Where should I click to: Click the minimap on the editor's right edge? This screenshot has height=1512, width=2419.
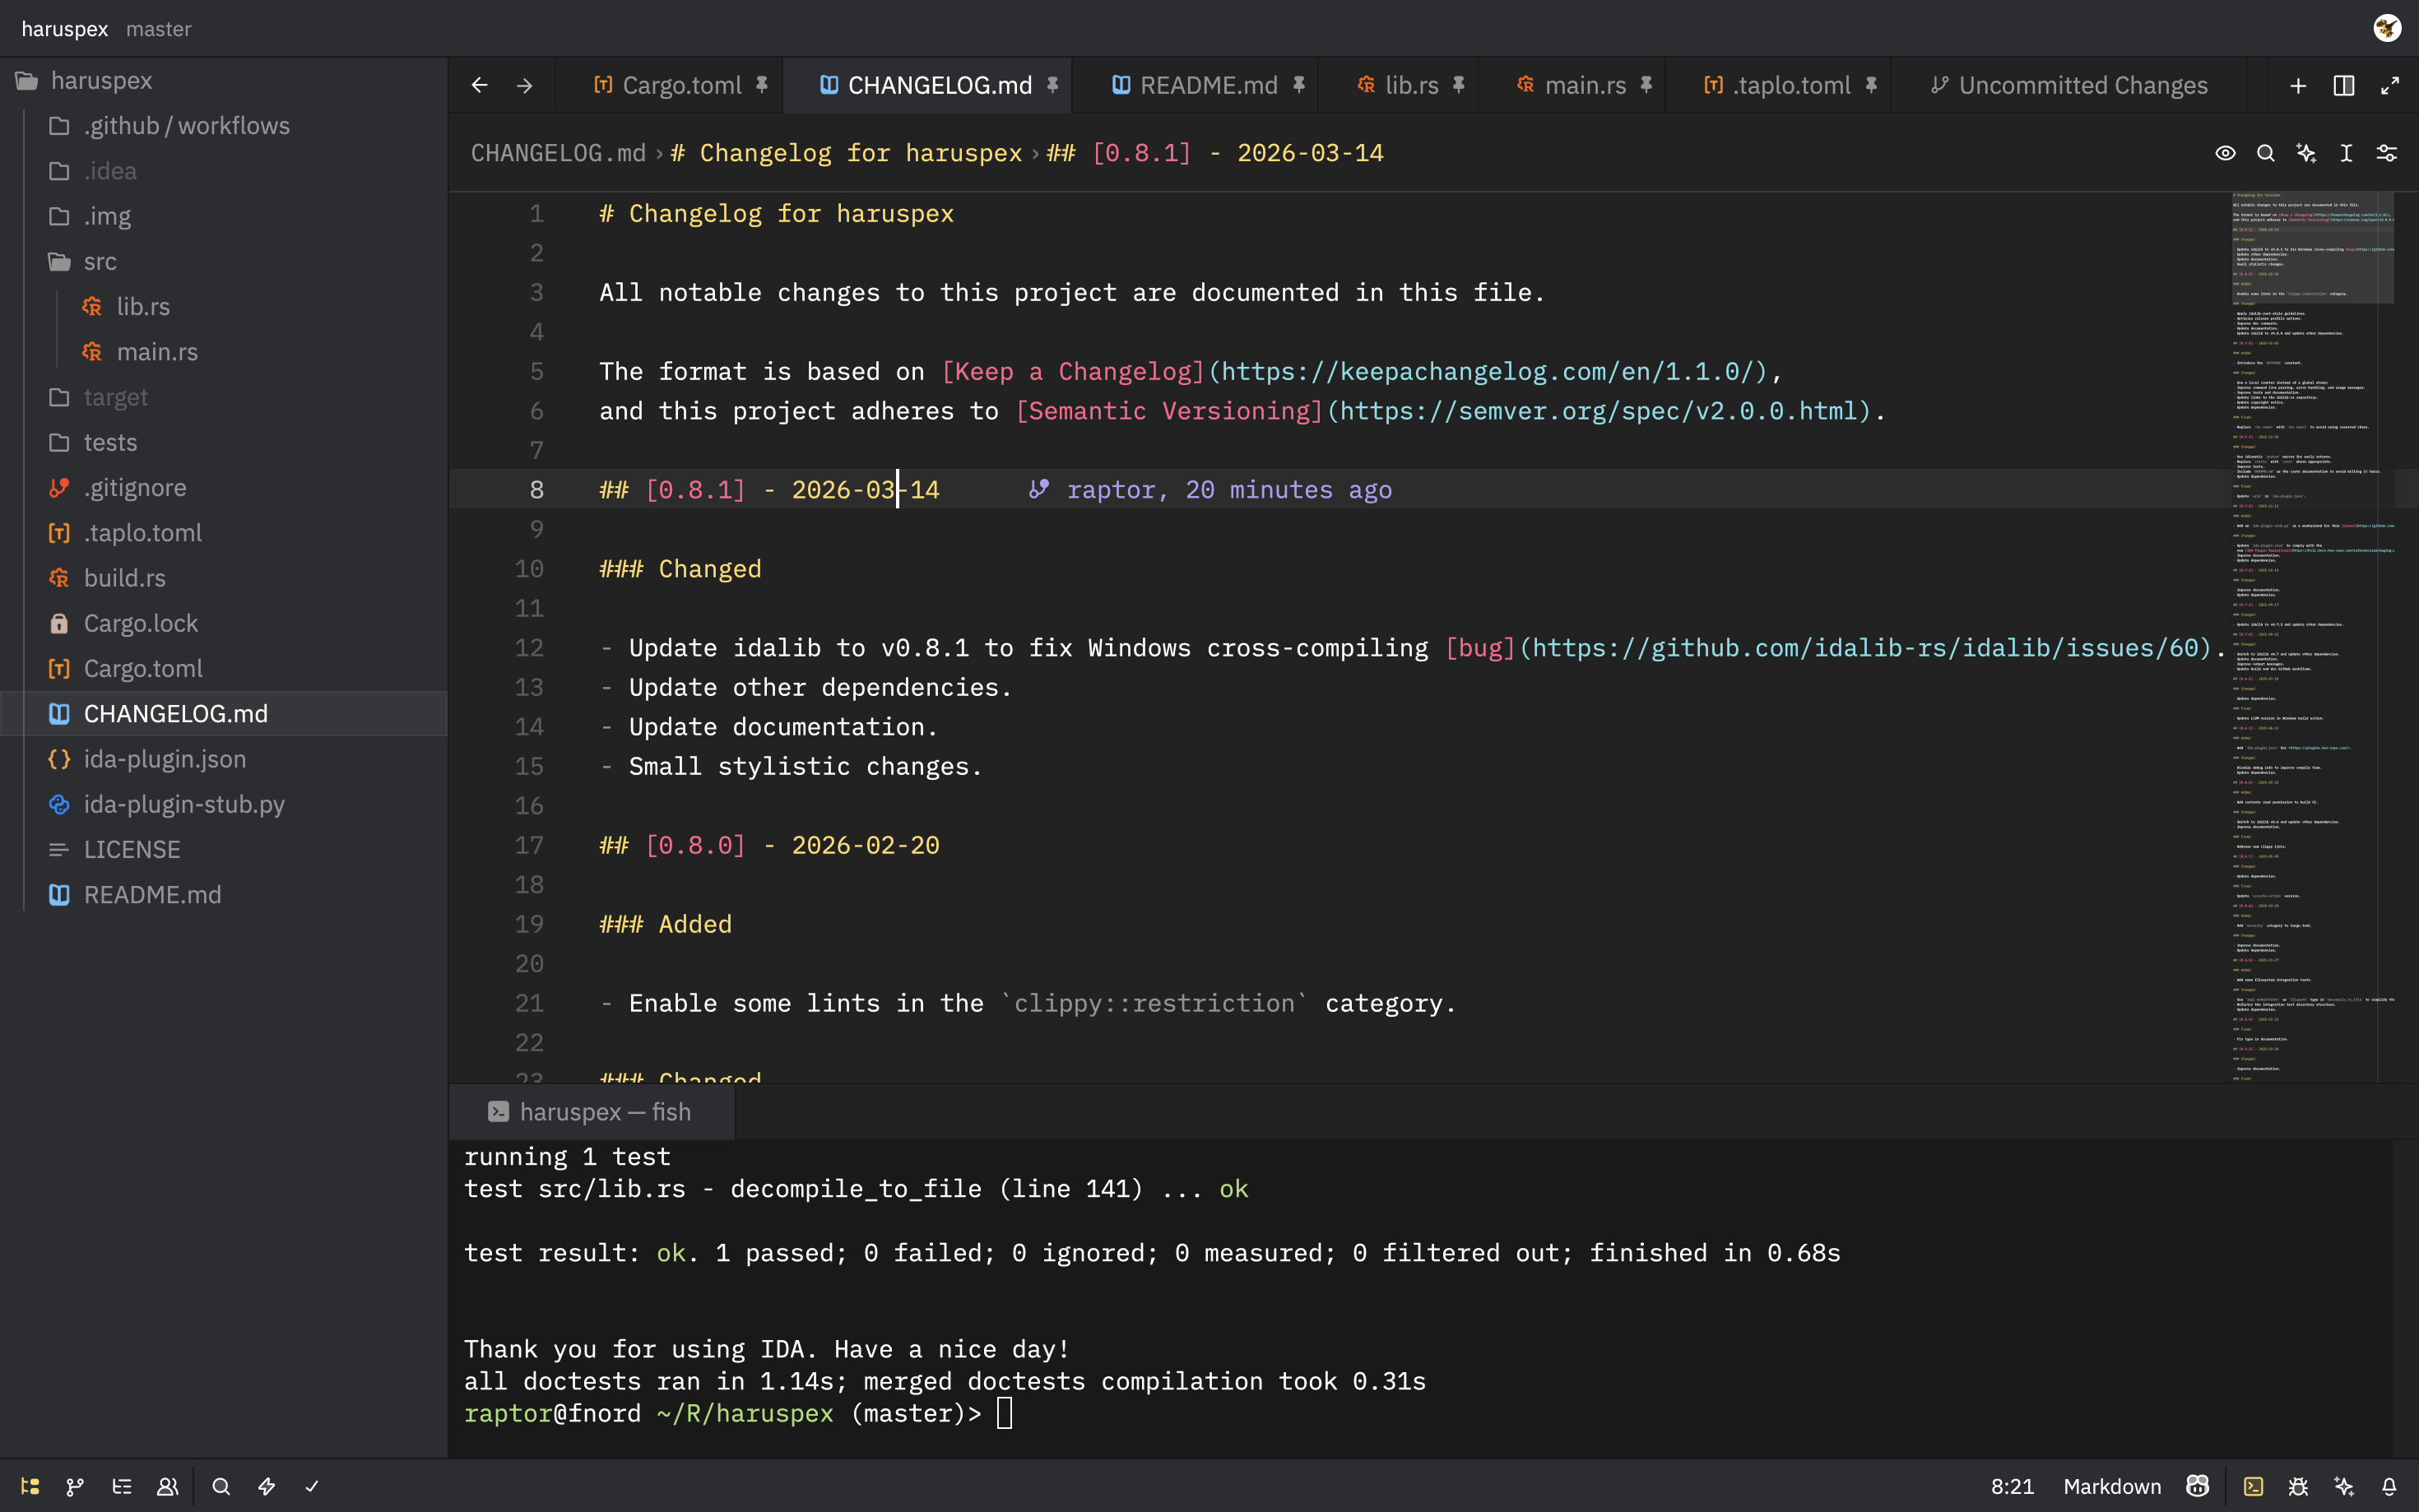(x=2312, y=637)
